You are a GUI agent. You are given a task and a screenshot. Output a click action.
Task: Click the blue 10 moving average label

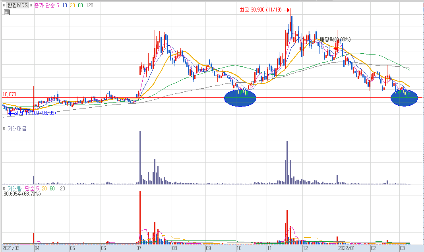(65, 5)
